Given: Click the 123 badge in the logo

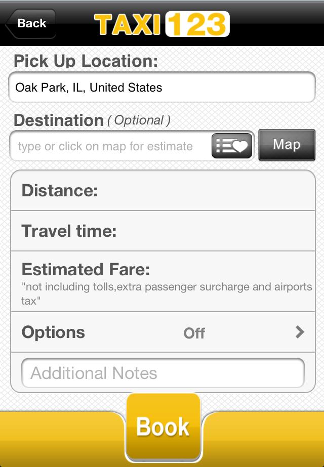Looking at the screenshot, I should (x=197, y=24).
